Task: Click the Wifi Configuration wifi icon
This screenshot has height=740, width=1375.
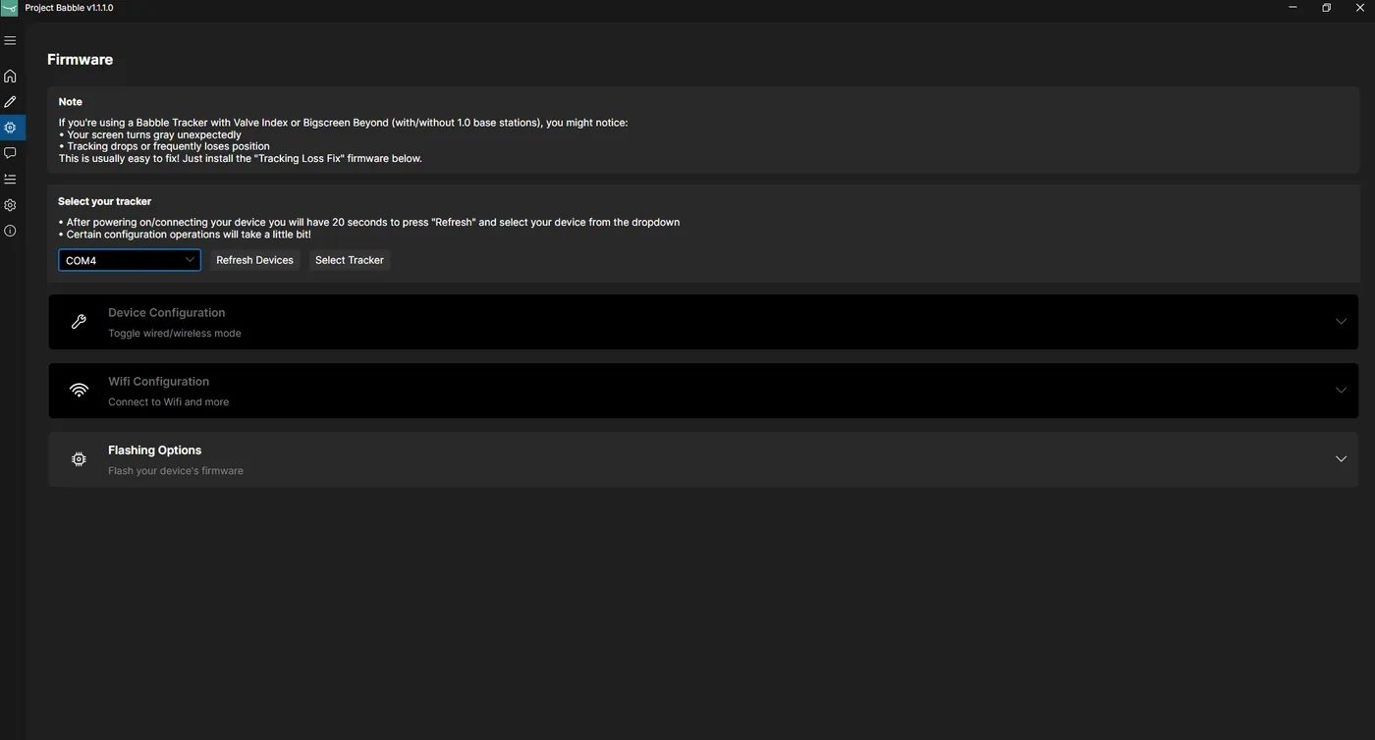Action: 79,391
